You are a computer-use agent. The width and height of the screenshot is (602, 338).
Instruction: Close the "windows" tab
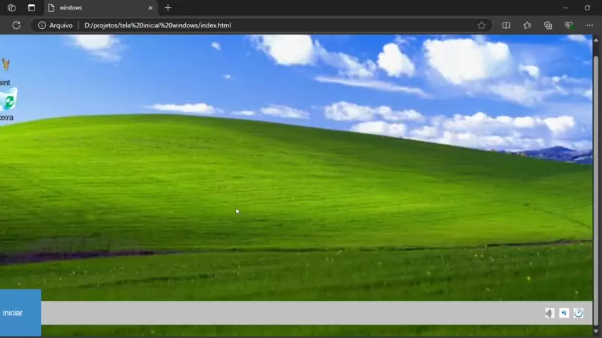[x=150, y=8]
